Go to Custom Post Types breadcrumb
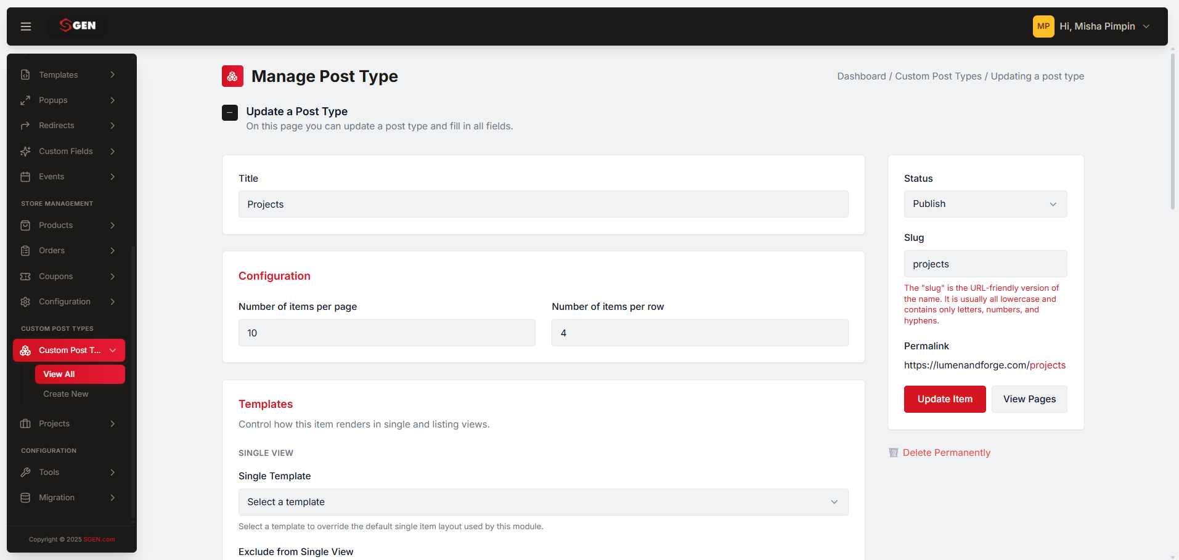The height and width of the screenshot is (560, 1179). (x=938, y=76)
